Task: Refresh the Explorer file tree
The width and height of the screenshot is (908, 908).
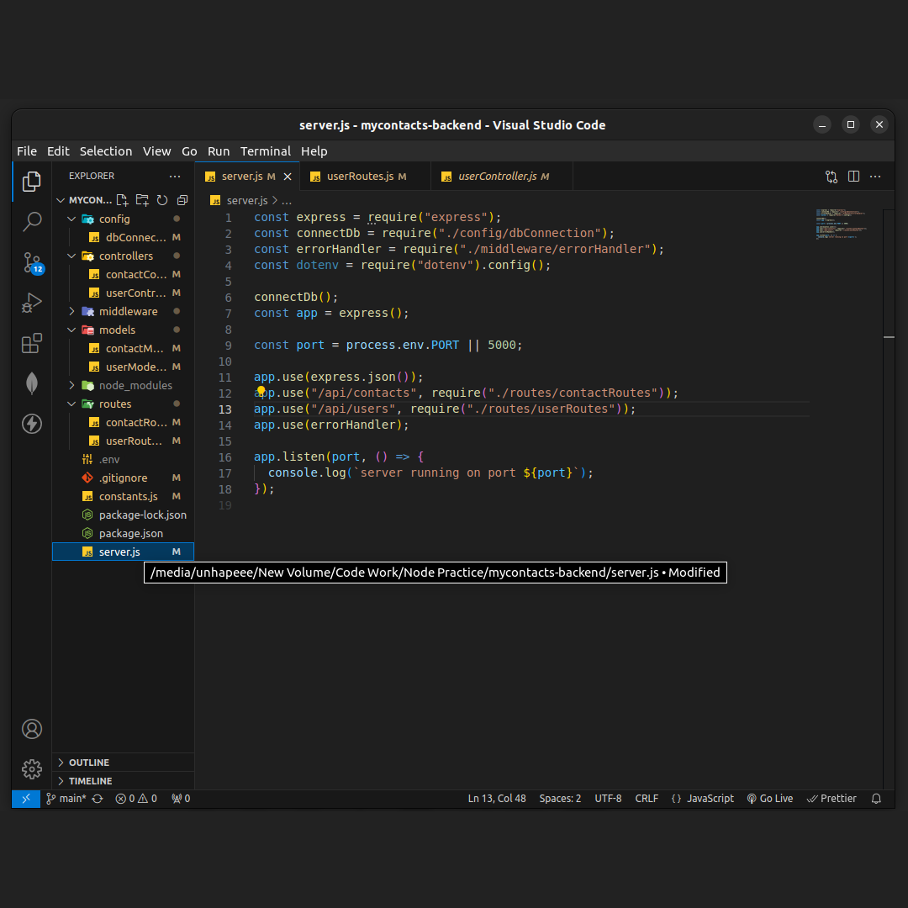Action: point(162,200)
